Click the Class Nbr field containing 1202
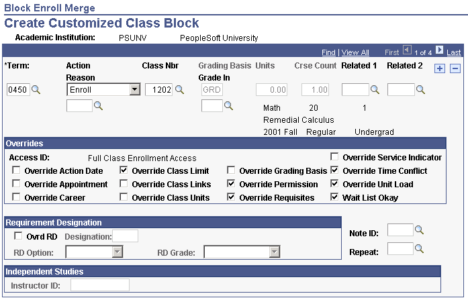Viewport: 468px width, 300px height. [158, 89]
